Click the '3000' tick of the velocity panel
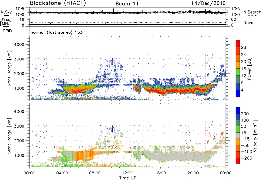This screenshot has height=180, width=261. [x=19, y=126]
